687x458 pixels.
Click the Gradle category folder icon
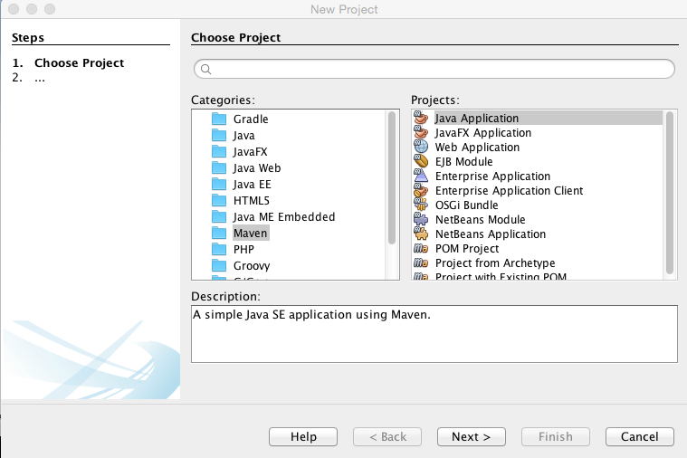pos(218,119)
